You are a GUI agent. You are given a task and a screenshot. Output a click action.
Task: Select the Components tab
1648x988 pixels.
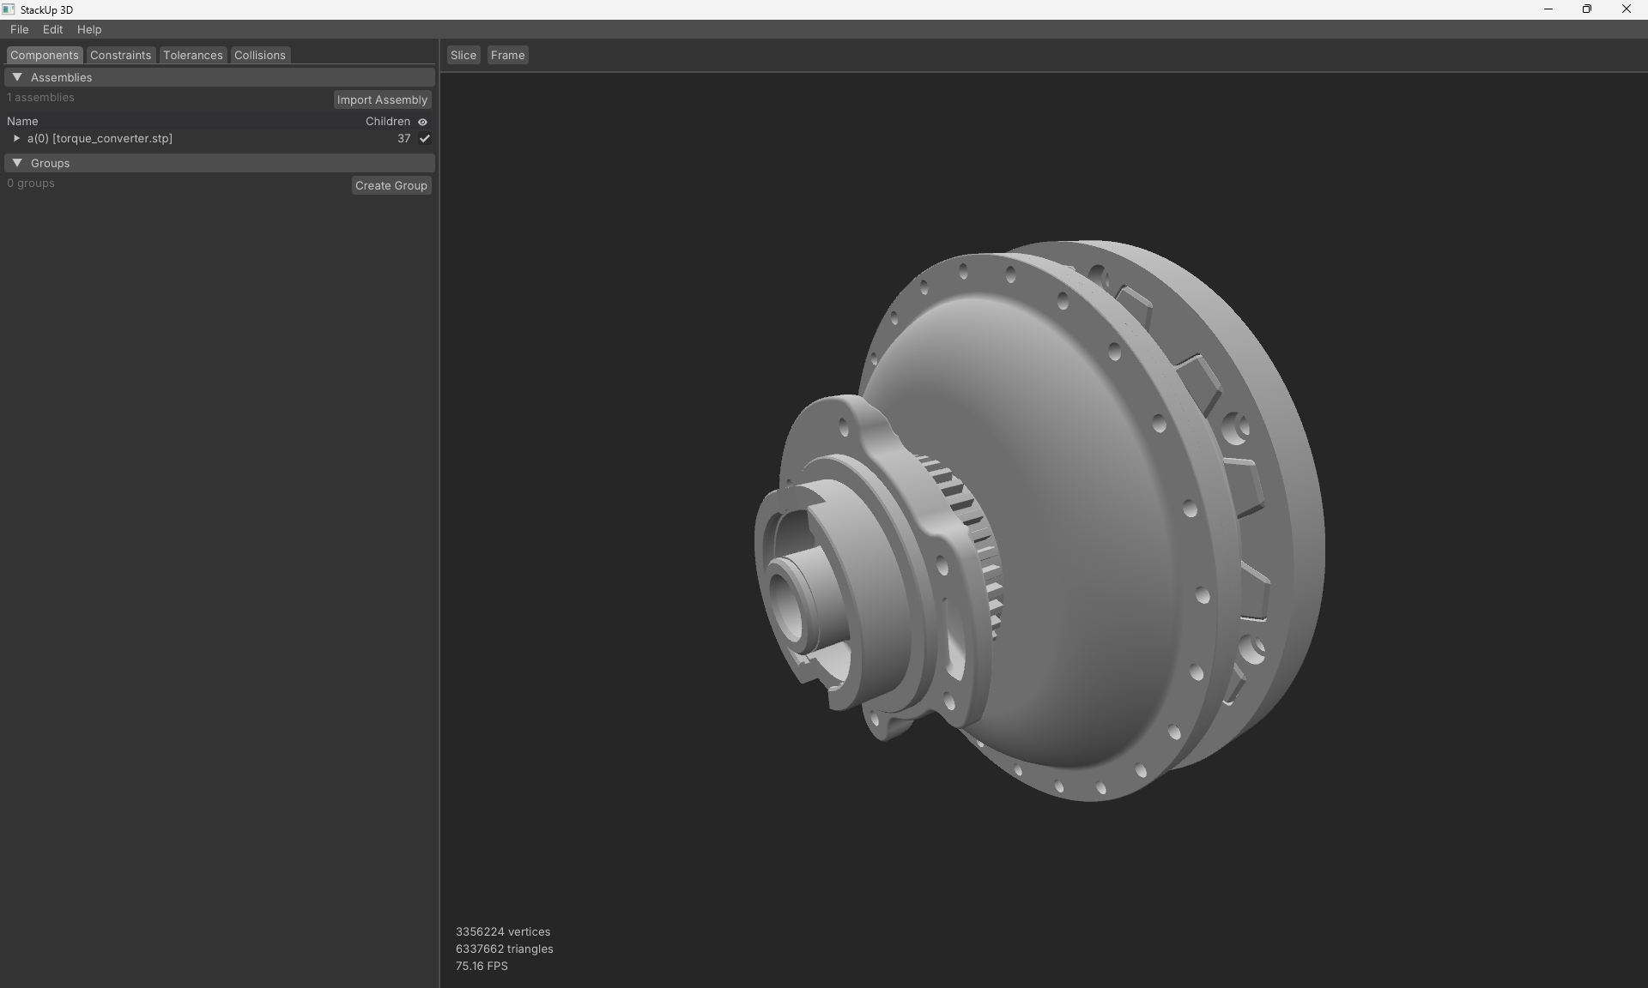click(x=44, y=55)
